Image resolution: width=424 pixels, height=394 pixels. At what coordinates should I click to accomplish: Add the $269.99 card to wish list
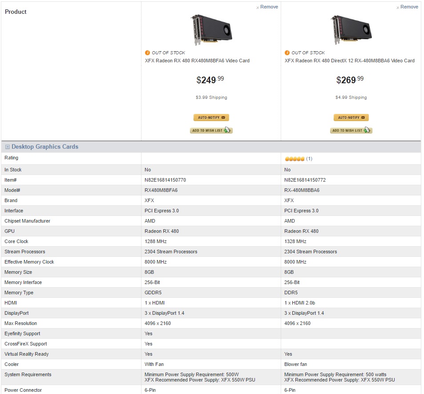coord(351,130)
